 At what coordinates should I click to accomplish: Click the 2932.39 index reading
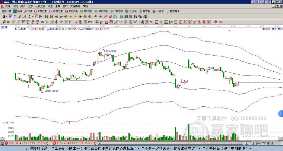point(14,143)
